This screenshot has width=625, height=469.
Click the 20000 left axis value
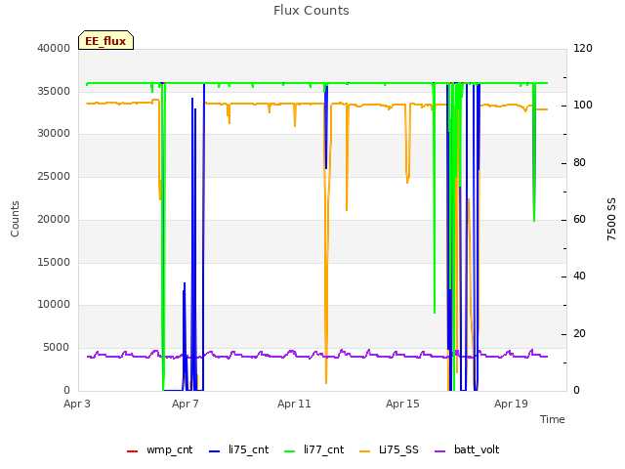[54, 219]
